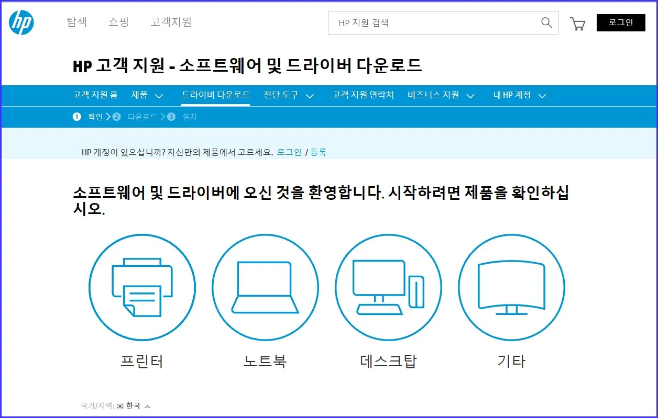Click the 로그인 link in banner
658x418 pixels.
289,152
